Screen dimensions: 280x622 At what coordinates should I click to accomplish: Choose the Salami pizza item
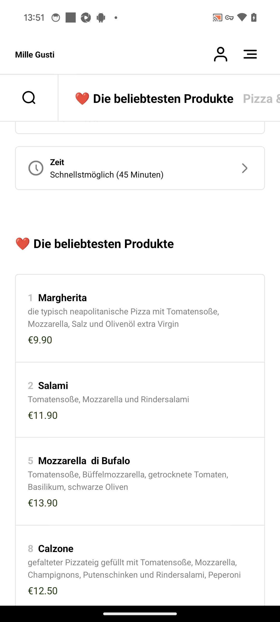point(140,400)
